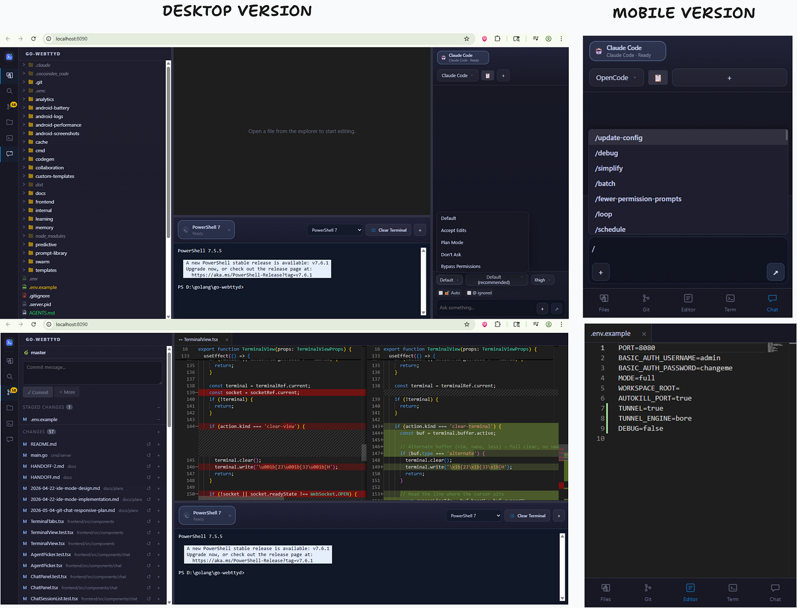This screenshot has height=608, width=797.
Task: Stage all using plus on CHANGES header
Action: (158, 432)
